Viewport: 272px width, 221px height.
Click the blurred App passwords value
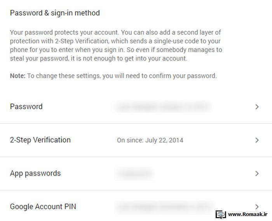pyautogui.click(x=134, y=173)
